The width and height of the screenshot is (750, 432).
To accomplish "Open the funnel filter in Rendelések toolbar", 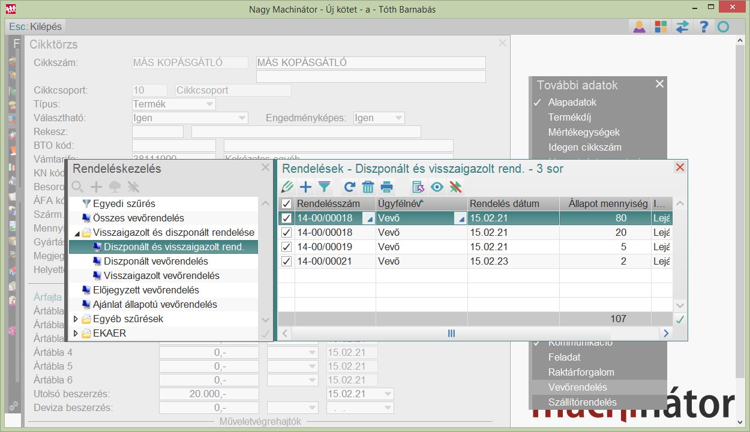I will 324,187.
